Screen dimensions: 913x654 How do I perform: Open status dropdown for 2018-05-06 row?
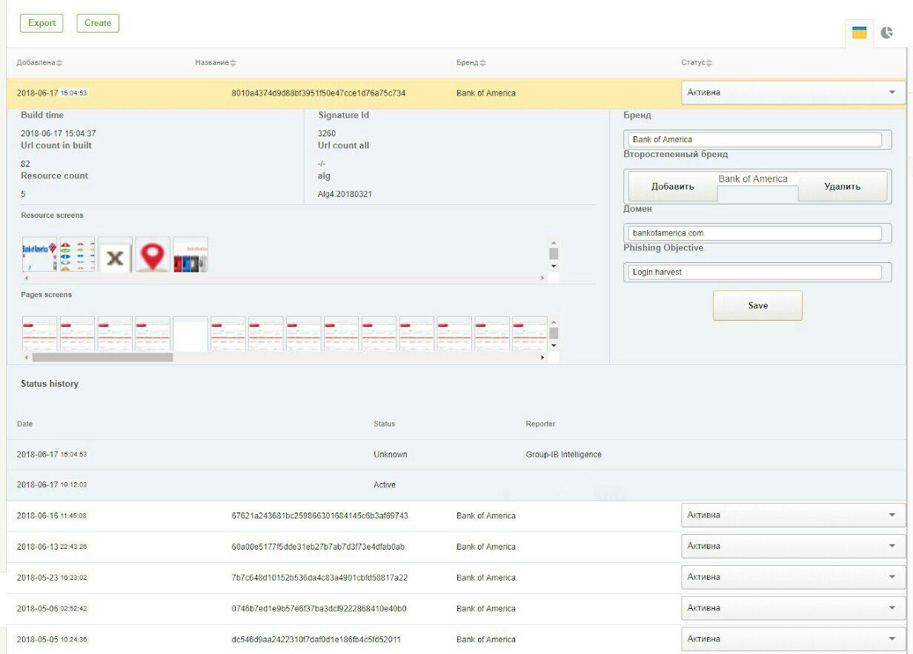click(793, 608)
